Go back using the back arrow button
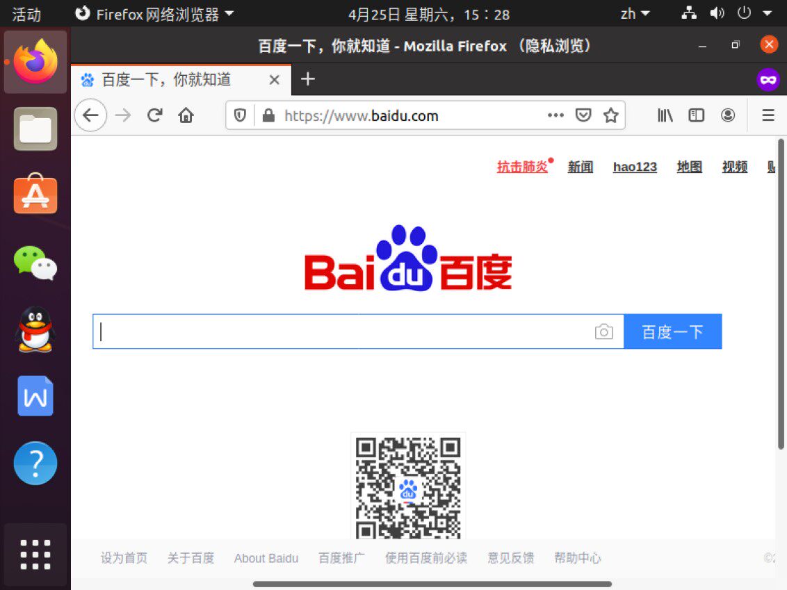The width and height of the screenshot is (787, 590). 90,115
